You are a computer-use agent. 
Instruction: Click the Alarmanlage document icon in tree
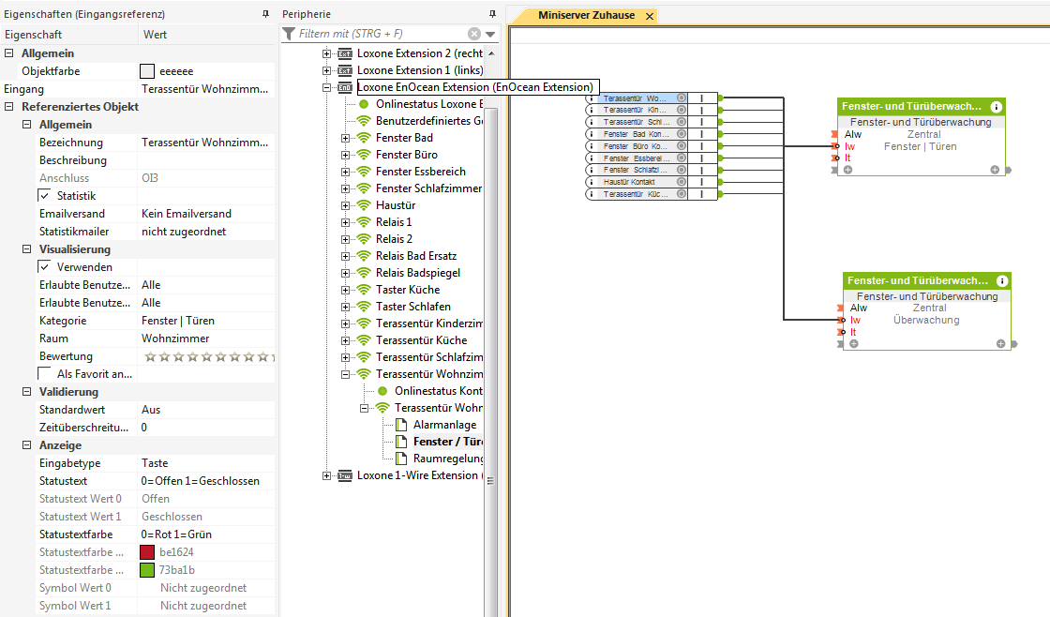point(401,425)
